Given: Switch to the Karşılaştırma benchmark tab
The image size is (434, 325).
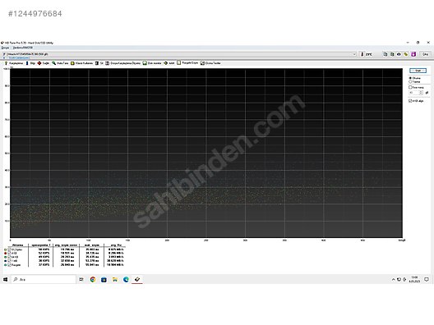Looking at the screenshot, I should [x=13, y=63].
